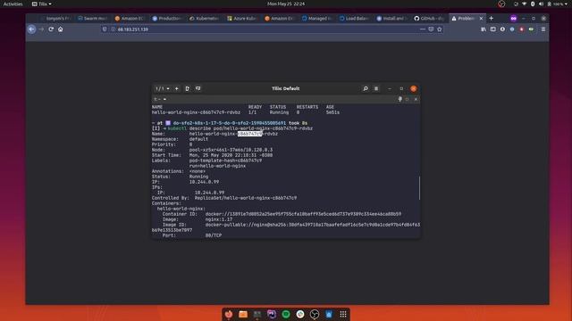This screenshot has width=572, height=321.
Task: Switch to the Azure Kubernetes tab
Action: [242, 18]
